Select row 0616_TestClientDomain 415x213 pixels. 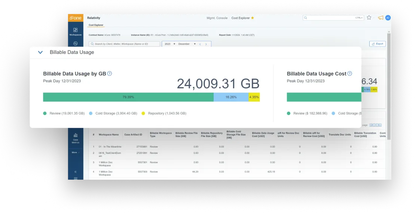click(x=110, y=155)
